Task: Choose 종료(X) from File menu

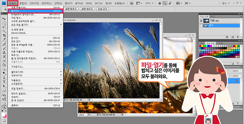Action: click(x=36, y=105)
